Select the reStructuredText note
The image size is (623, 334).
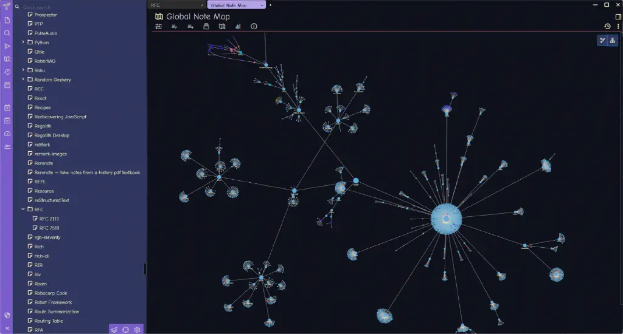(52, 200)
